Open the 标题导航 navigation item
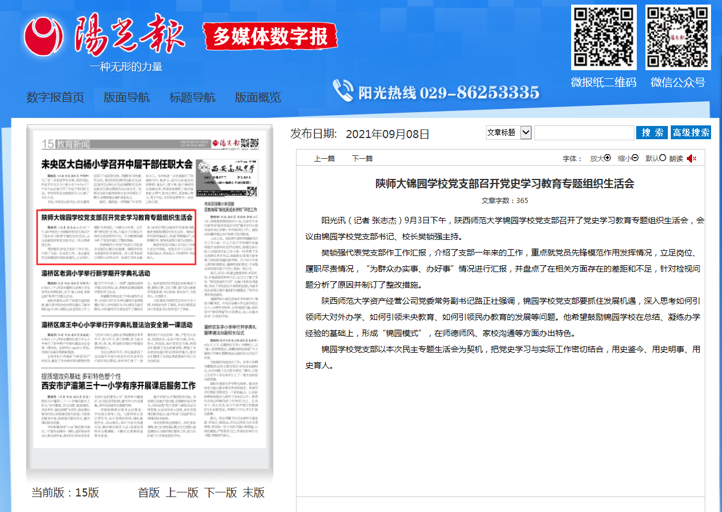 coord(192,97)
